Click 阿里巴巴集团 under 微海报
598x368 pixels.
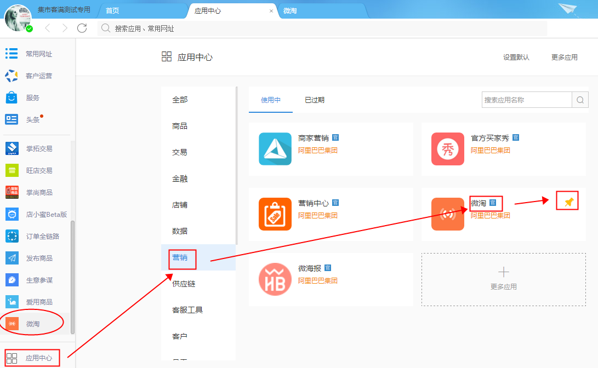coord(318,281)
